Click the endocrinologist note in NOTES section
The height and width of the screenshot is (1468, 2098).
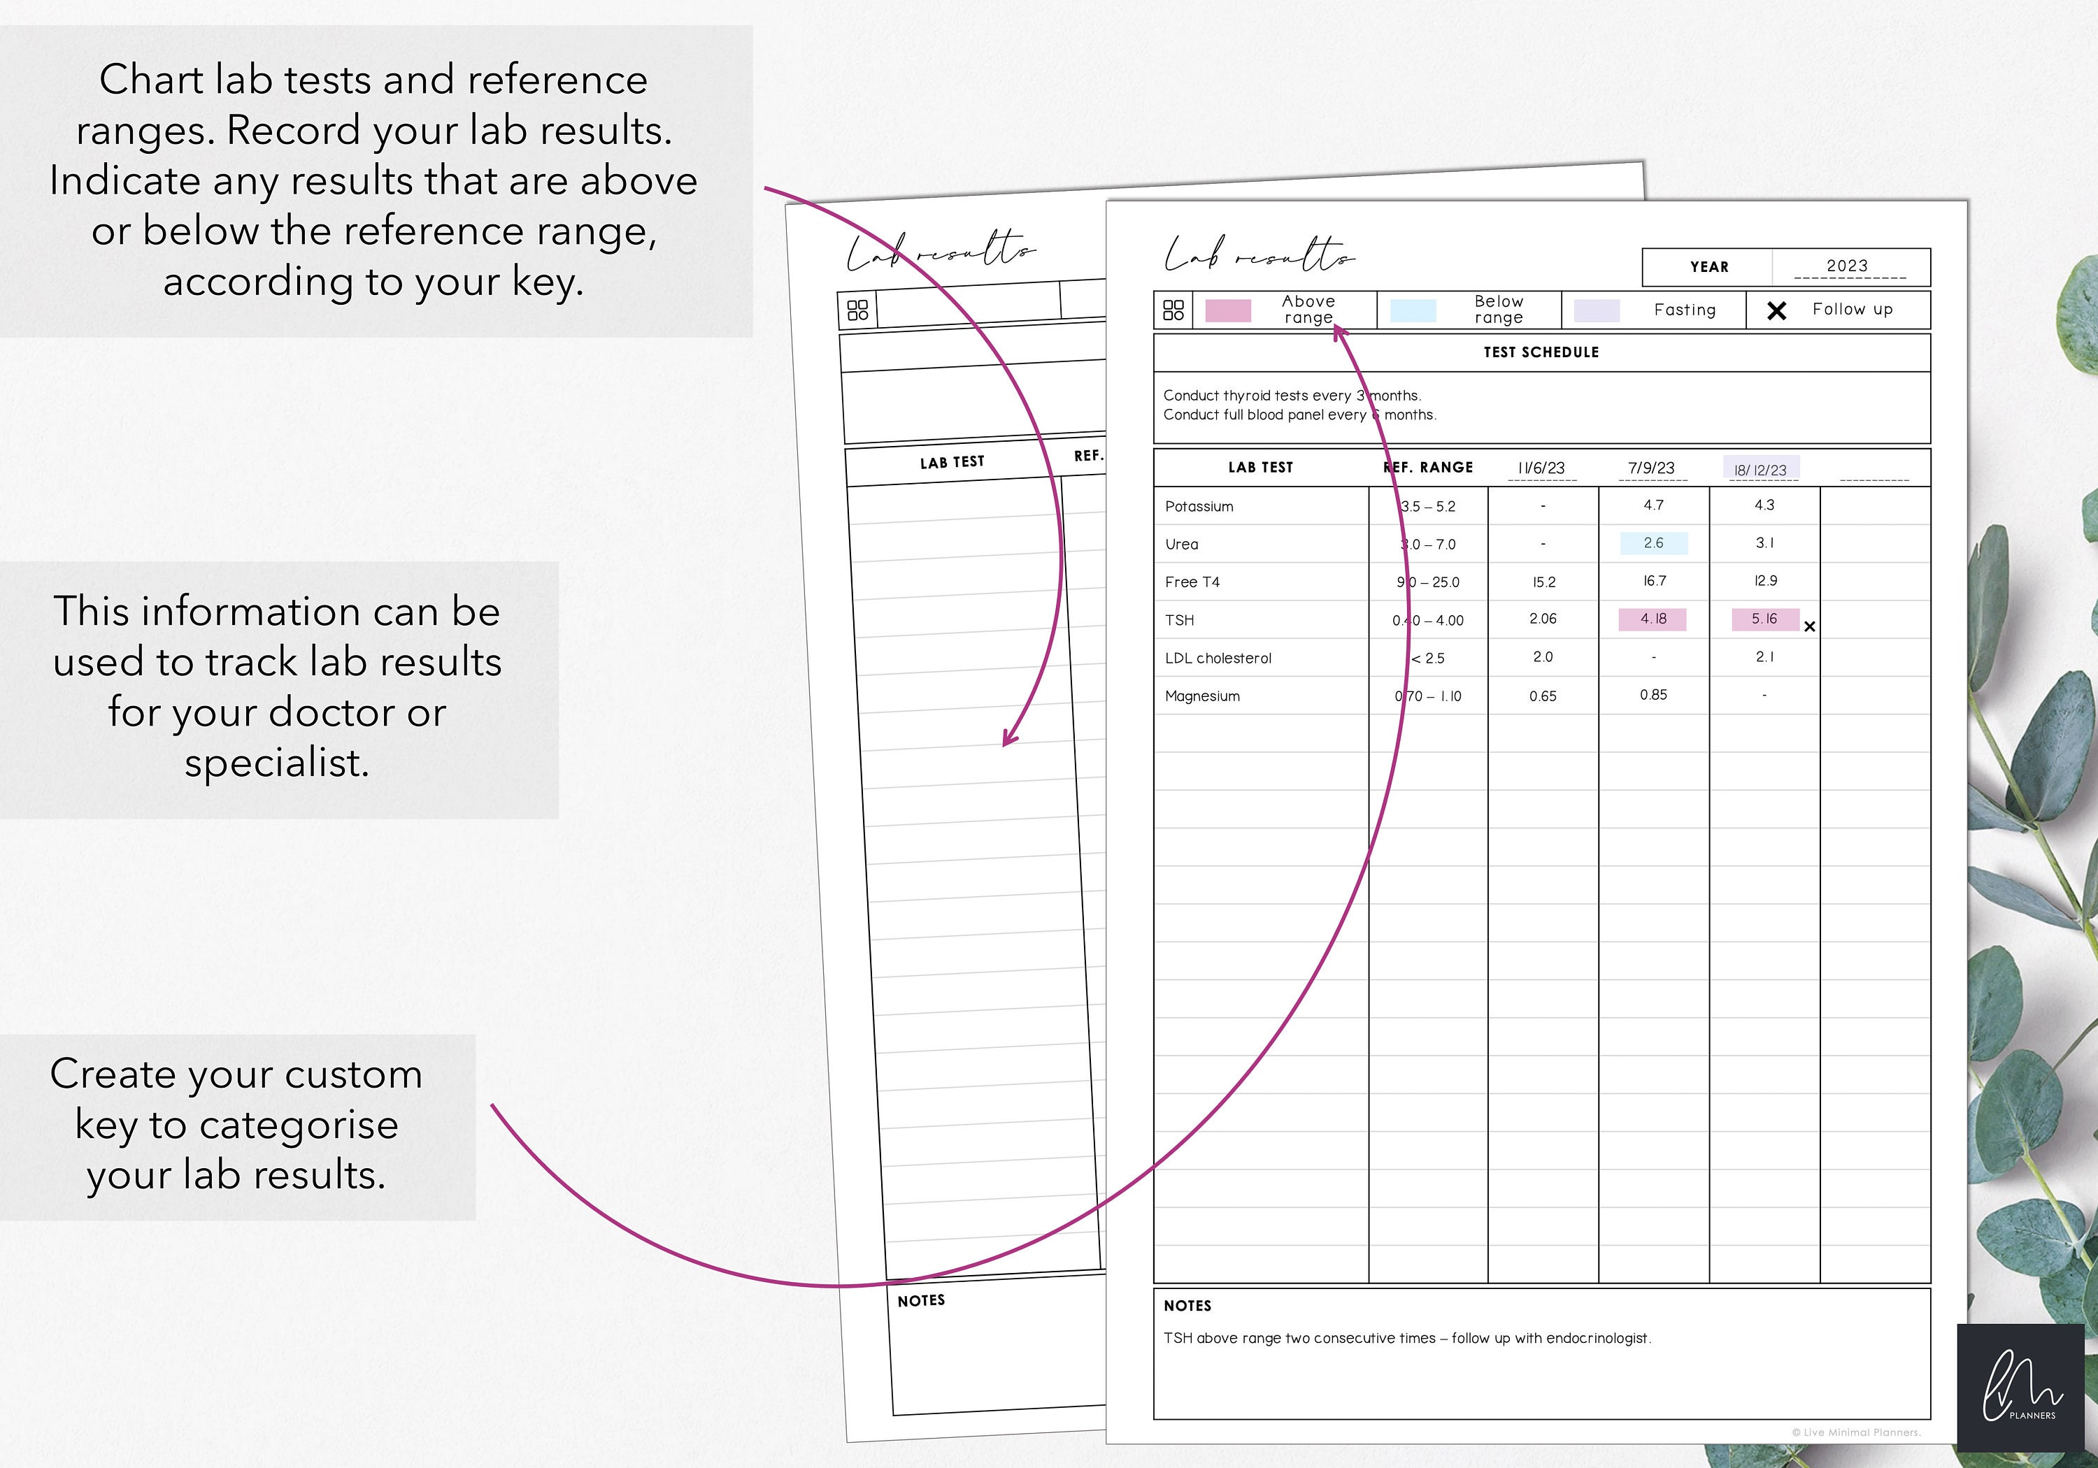tap(1407, 1337)
